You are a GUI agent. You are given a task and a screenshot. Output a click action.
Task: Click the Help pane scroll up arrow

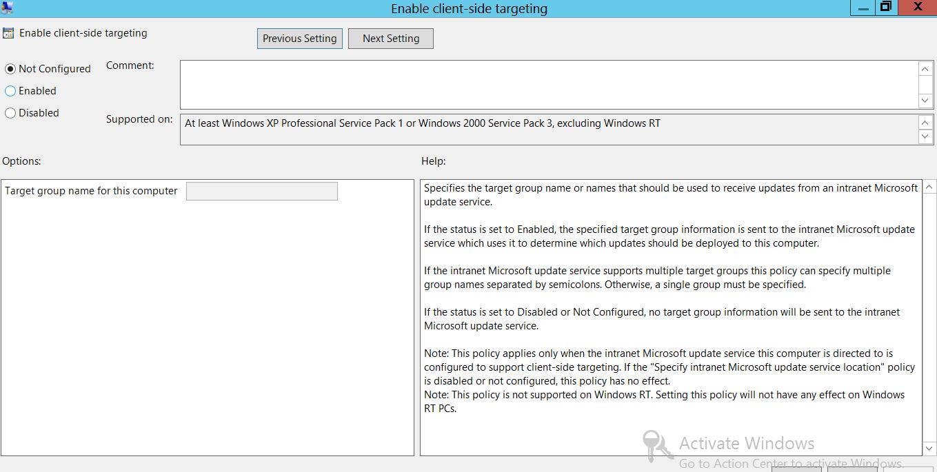click(x=929, y=187)
